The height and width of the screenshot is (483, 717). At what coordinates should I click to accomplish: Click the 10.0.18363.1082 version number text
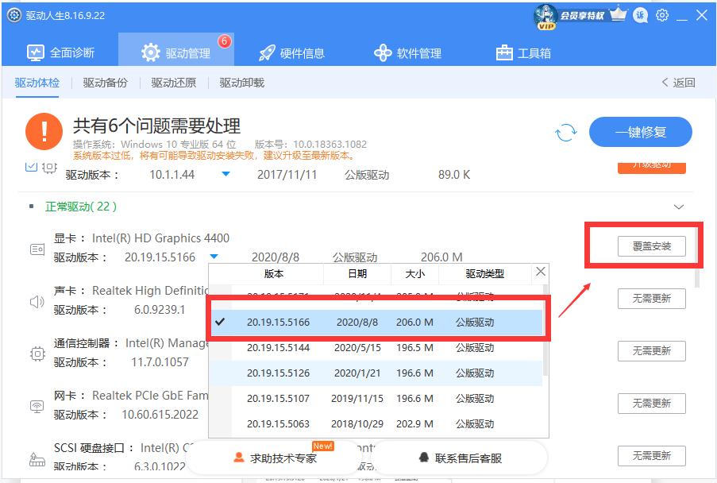point(330,145)
